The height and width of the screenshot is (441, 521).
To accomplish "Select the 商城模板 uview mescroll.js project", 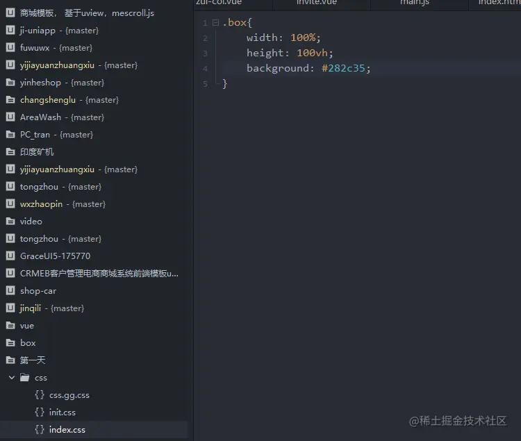I will pyautogui.click(x=87, y=13).
